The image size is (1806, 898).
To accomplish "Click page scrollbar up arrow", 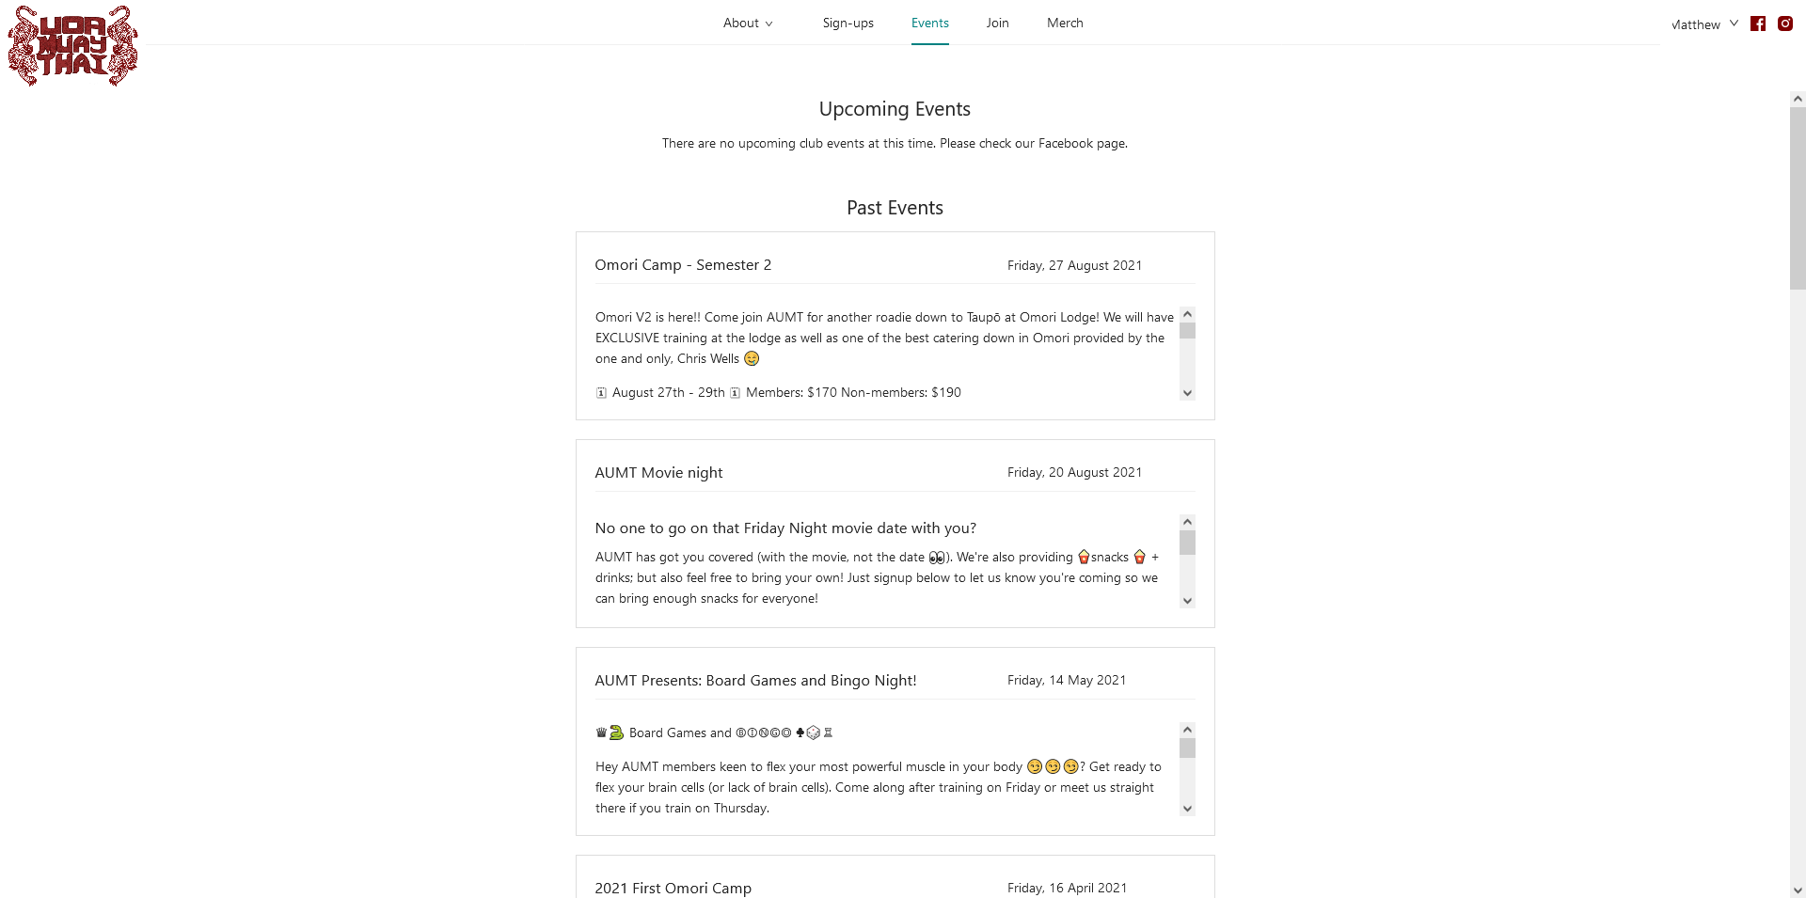I will (x=1798, y=99).
